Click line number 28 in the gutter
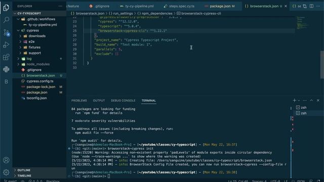This screenshot has width=324, height=182. click(74, 44)
